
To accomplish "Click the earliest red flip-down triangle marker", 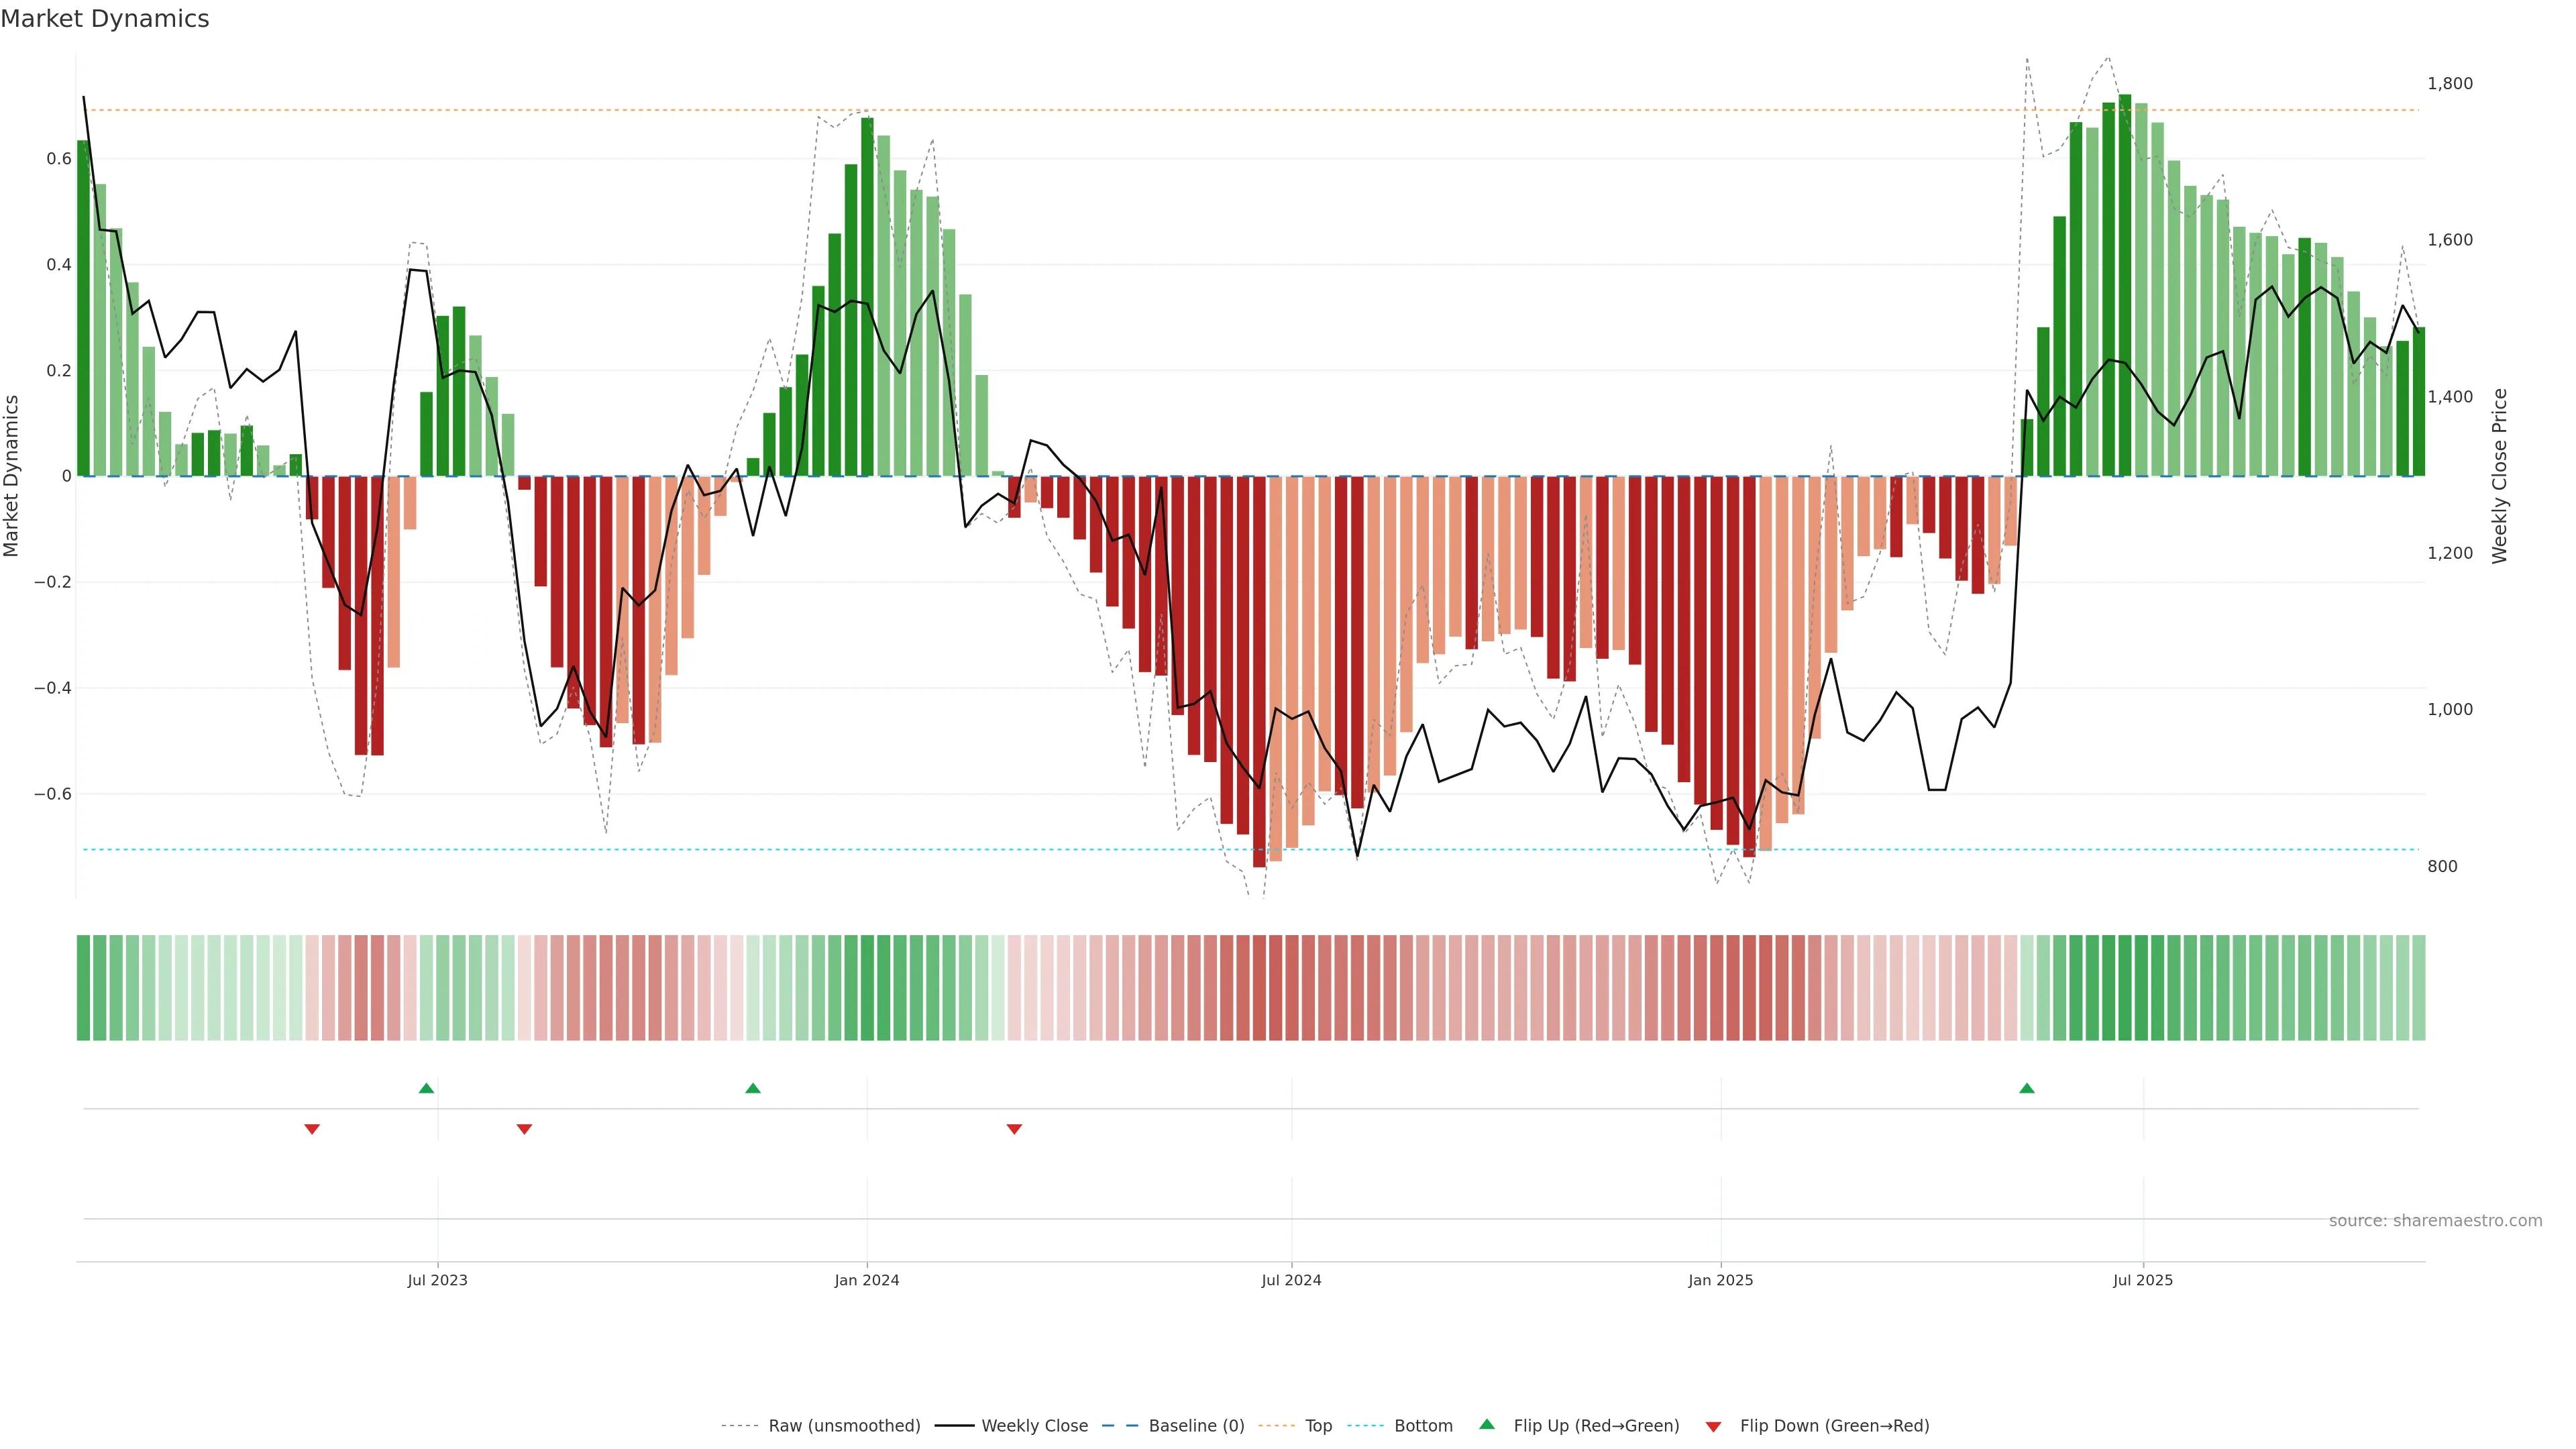I will click(312, 1129).
